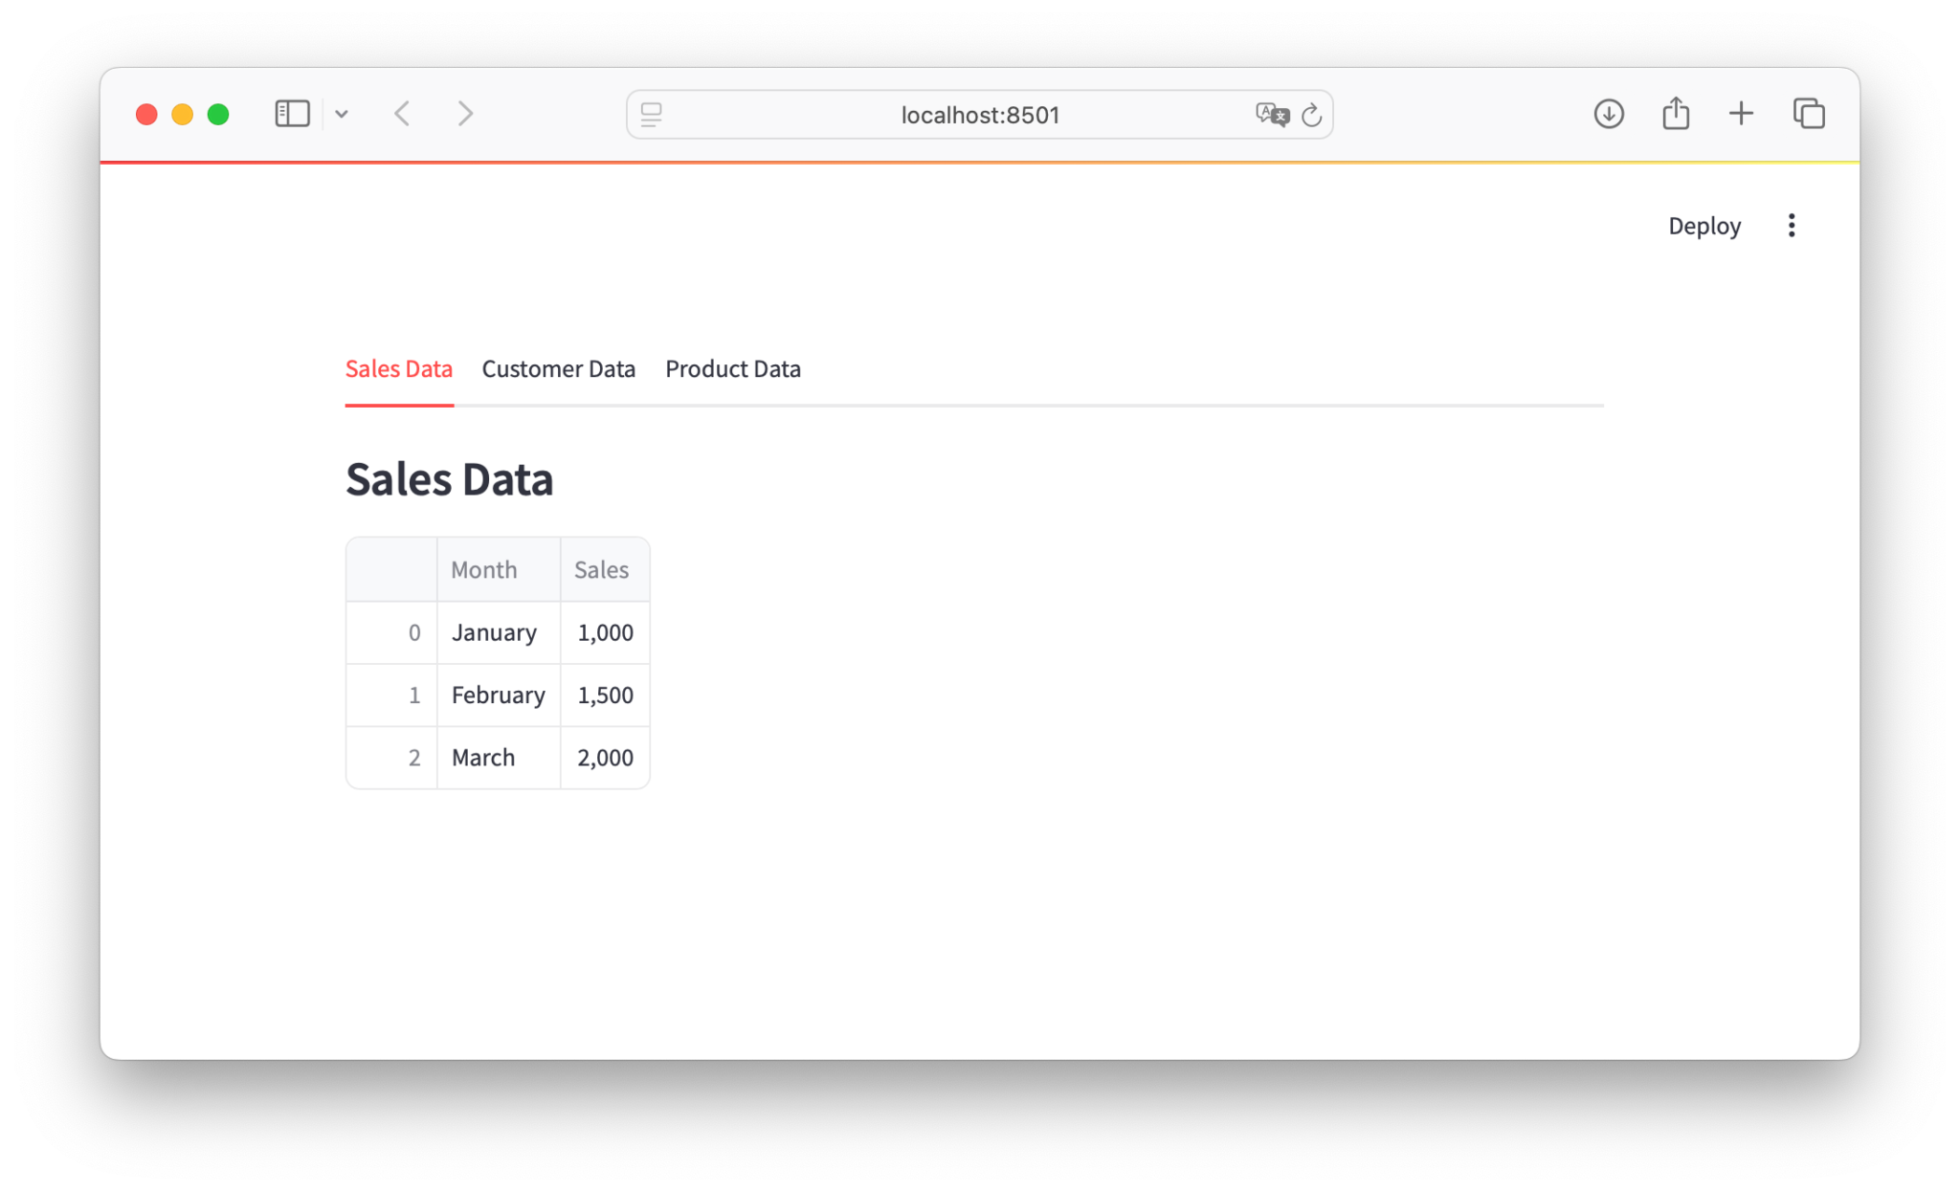The width and height of the screenshot is (1960, 1192).
Task: Click the Deploy button
Action: tap(1704, 226)
